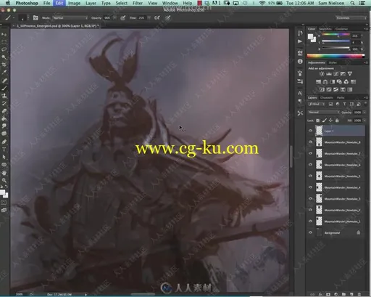
Task: Switch to the Swatches tab
Action: 325,29
